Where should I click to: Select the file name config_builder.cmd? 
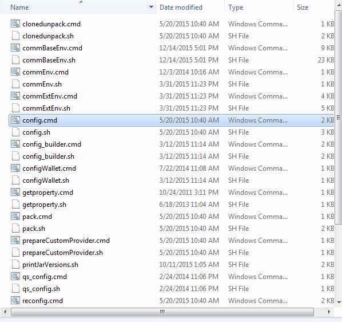pyautogui.click(x=51, y=144)
